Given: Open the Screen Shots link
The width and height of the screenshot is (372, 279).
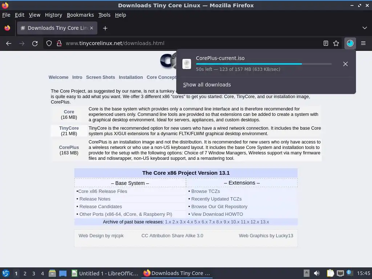Looking at the screenshot, I should (100, 77).
